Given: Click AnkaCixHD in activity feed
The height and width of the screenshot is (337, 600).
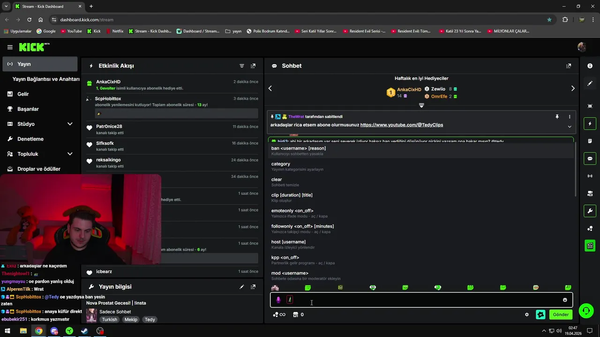Looking at the screenshot, I should click(108, 82).
